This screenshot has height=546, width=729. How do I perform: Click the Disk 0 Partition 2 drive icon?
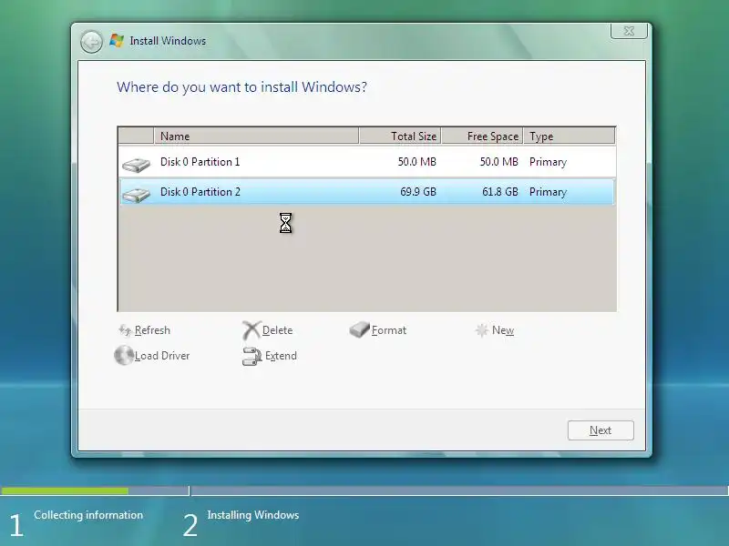tap(136, 194)
